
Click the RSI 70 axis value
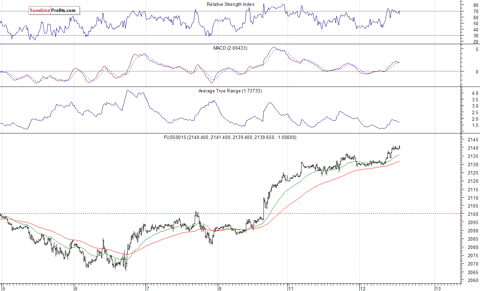476,11
